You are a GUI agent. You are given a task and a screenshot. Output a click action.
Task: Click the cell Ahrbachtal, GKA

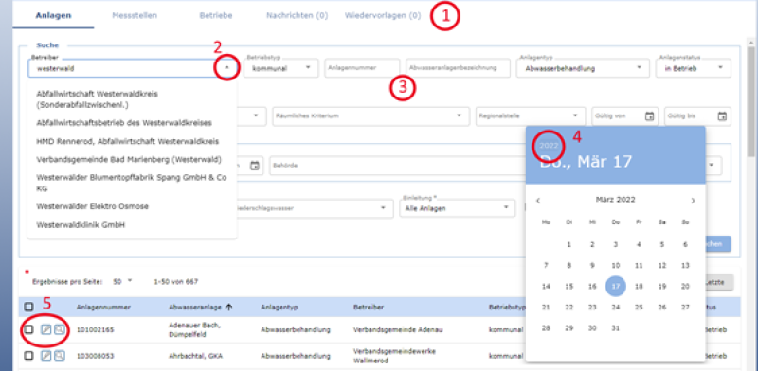[196, 356]
